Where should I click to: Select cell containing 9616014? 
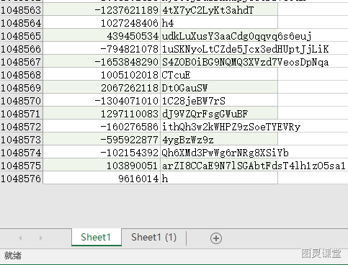click(x=102, y=179)
